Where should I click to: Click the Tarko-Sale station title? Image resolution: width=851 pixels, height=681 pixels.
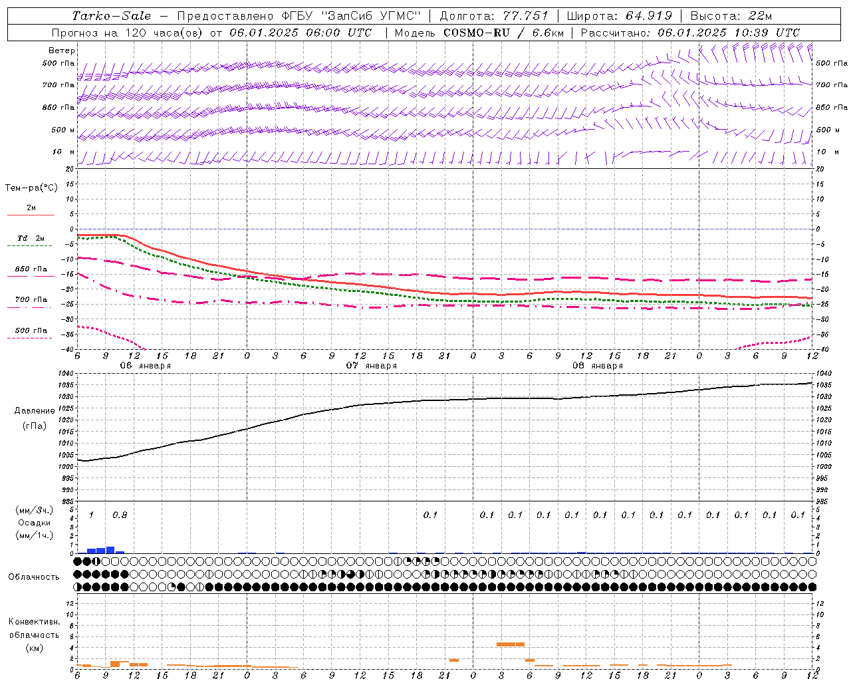point(112,16)
